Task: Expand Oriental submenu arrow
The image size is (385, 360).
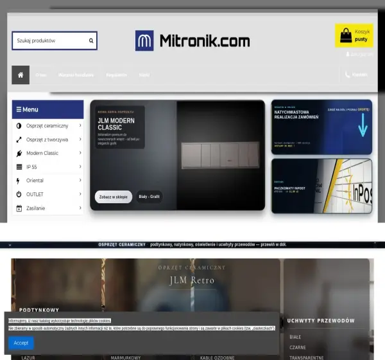Action: coord(80,180)
